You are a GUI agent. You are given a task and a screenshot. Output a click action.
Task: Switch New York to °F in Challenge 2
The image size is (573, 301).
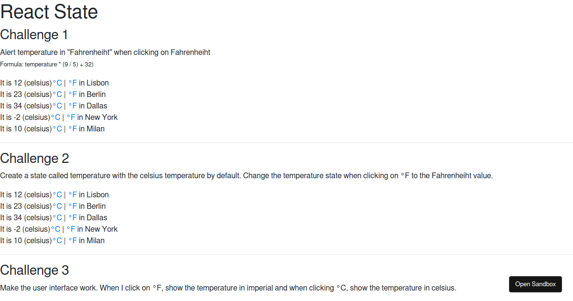pos(71,229)
